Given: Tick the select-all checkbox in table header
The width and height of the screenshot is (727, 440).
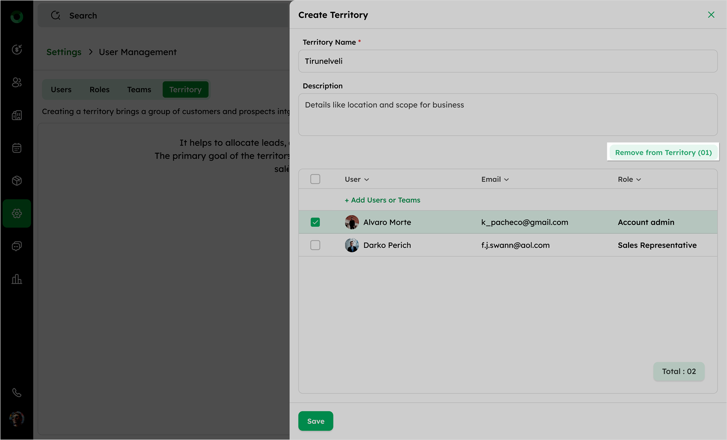Looking at the screenshot, I should [x=315, y=179].
